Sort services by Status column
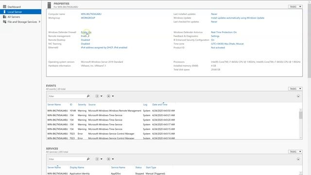The image size is (311, 175). [138, 167]
